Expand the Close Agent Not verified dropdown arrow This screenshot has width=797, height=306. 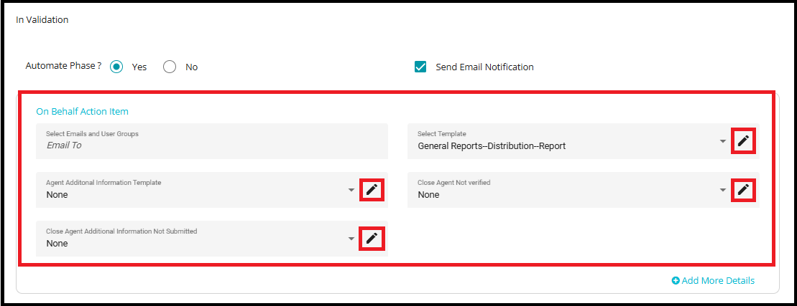coord(723,190)
